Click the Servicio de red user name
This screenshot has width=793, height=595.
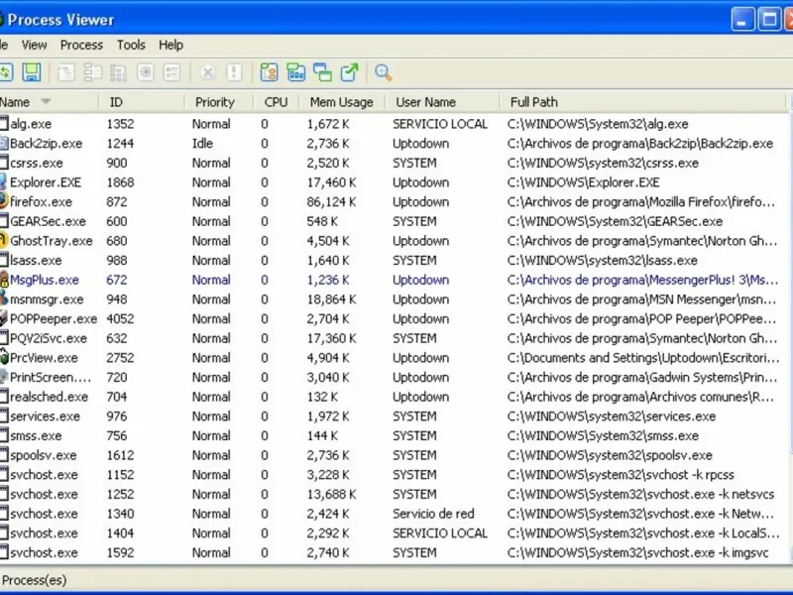433,514
